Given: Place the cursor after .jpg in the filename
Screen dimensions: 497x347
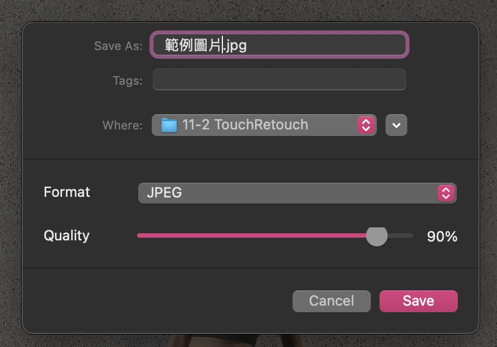Looking at the screenshot, I should click(x=247, y=45).
